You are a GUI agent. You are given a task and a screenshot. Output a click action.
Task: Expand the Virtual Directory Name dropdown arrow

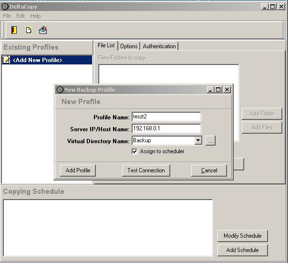click(x=198, y=140)
